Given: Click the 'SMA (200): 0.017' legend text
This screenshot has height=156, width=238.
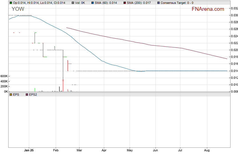Looking at the screenshot, I should click(x=139, y=3).
